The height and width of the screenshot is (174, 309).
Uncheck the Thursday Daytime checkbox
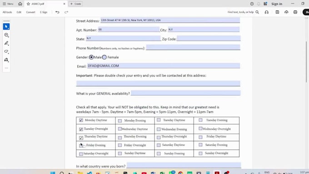(81, 138)
